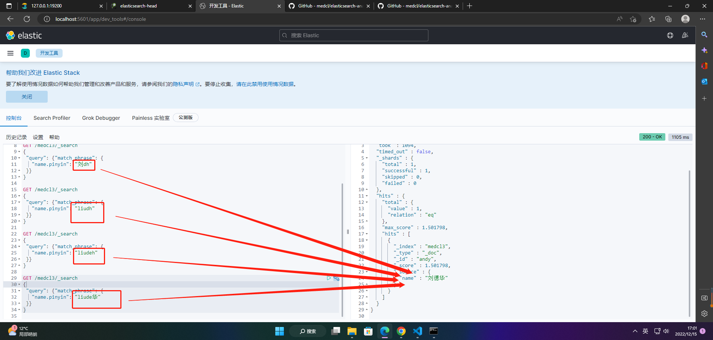The image size is (713, 340).
Task: Add a new Edge sidebar app
Action: (704, 99)
